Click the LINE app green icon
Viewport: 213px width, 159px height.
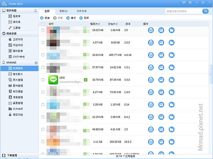click(53, 80)
